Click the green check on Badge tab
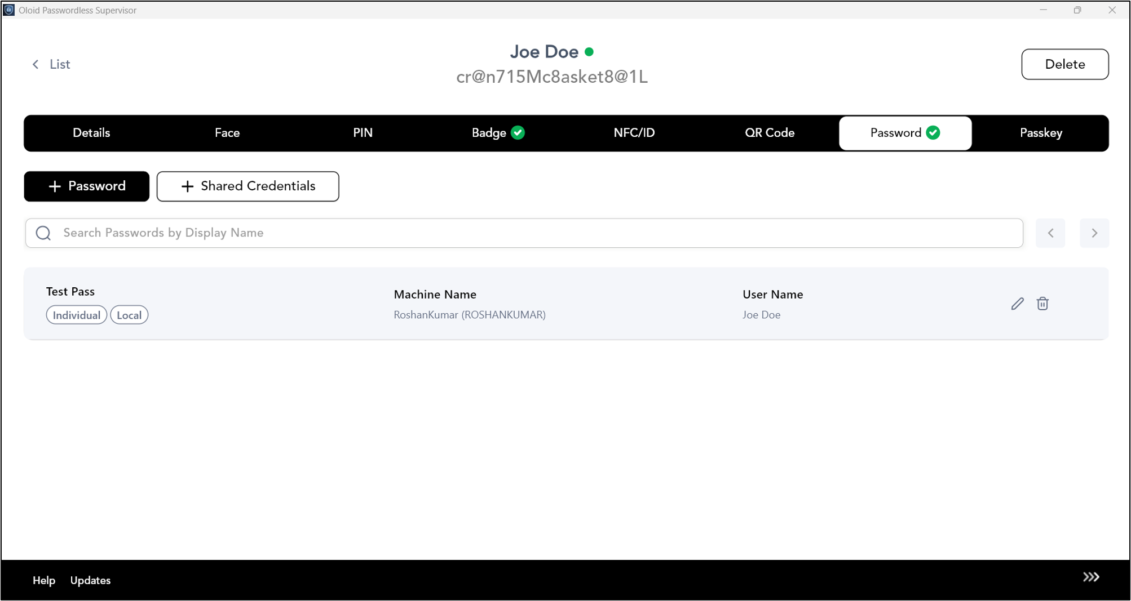This screenshot has width=1131, height=601. (x=518, y=132)
